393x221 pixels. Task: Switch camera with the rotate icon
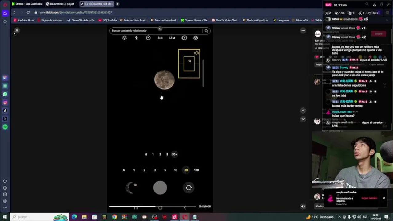189,188
